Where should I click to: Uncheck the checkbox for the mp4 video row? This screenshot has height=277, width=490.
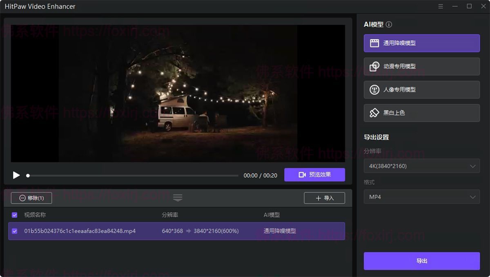click(x=15, y=231)
